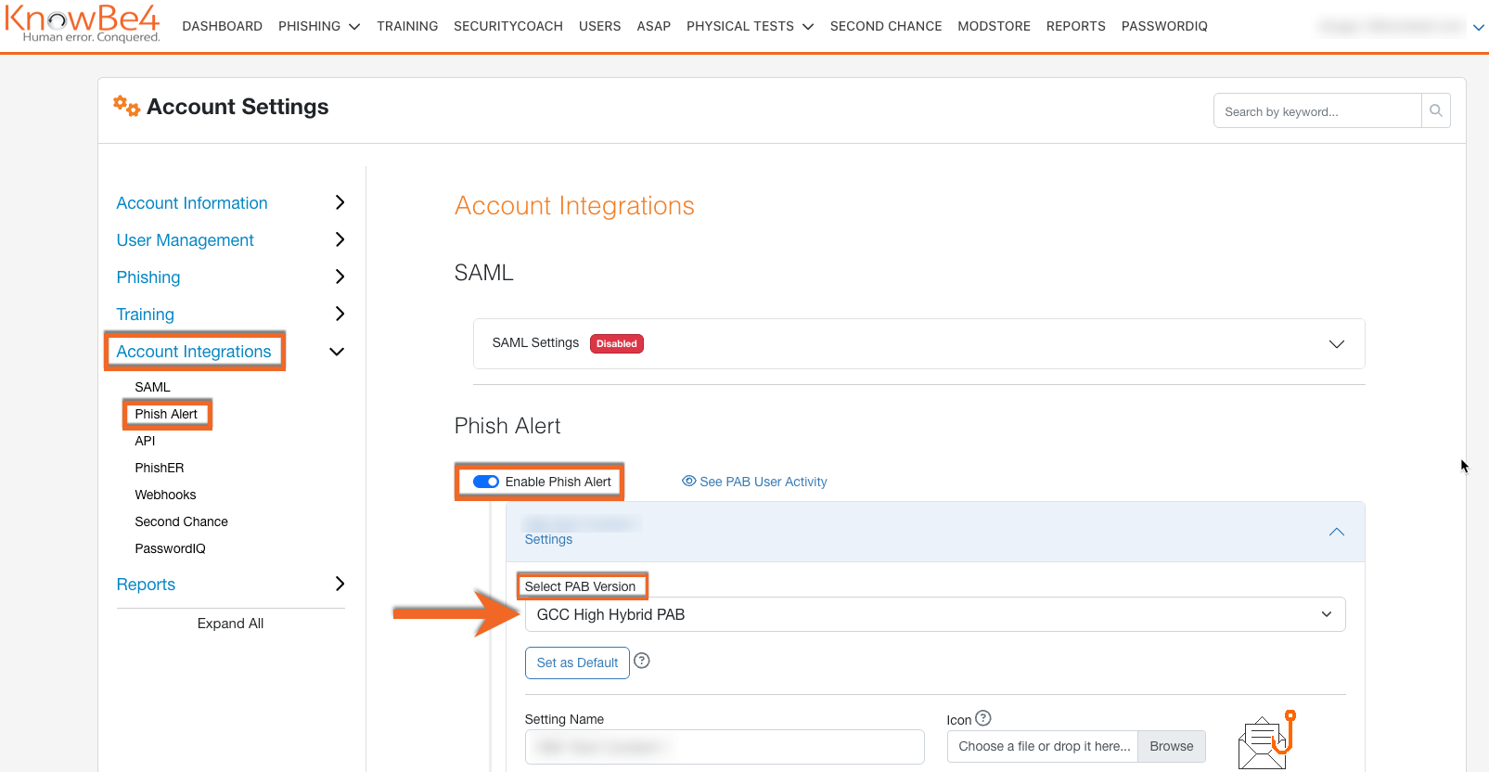The height and width of the screenshot is (772, 1489).
Task: Open the PHISHING menu in top navigation
Action: (318, 26)
